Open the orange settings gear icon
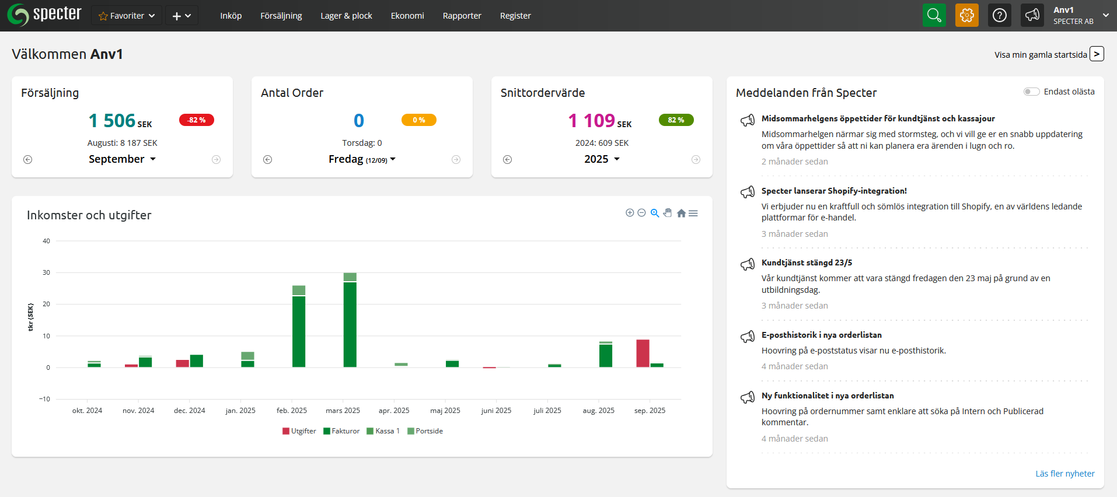Viewport: 1117px width, 497px height. click(966, 15)
